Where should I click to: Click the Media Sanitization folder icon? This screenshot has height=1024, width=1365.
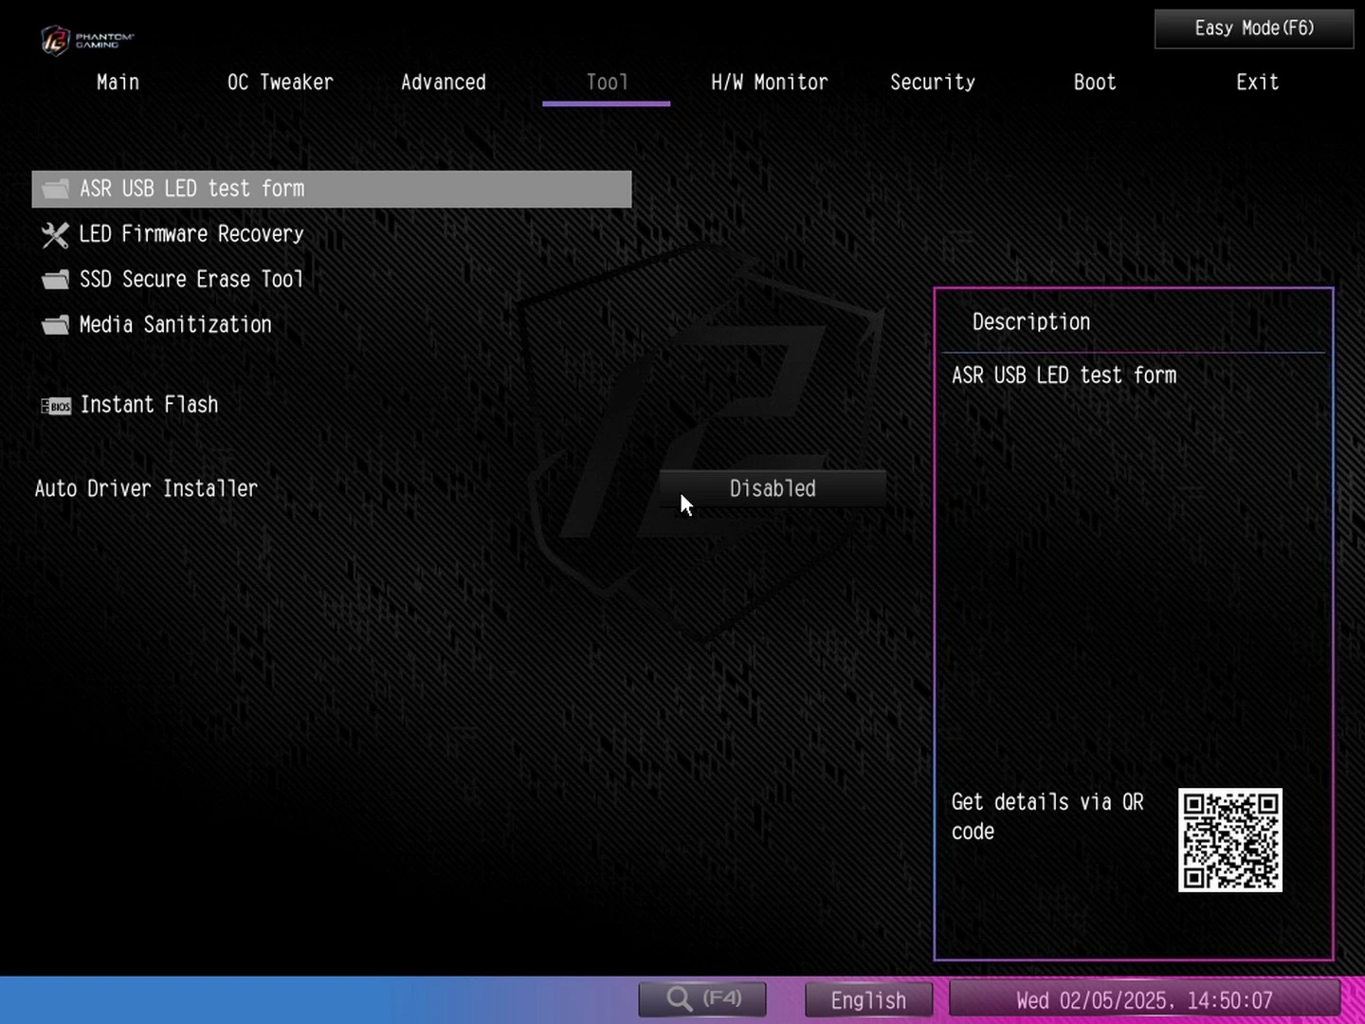(x=56, y=325)
